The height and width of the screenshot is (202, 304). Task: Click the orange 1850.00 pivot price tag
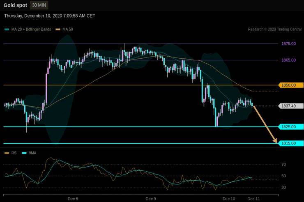pyautogui.click(x=291, y=85)
